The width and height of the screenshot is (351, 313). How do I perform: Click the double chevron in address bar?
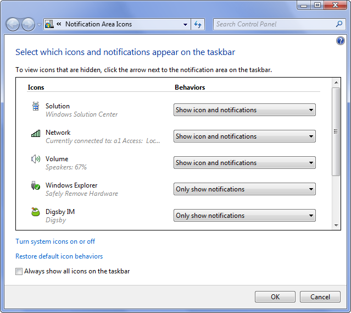(59, 24)
